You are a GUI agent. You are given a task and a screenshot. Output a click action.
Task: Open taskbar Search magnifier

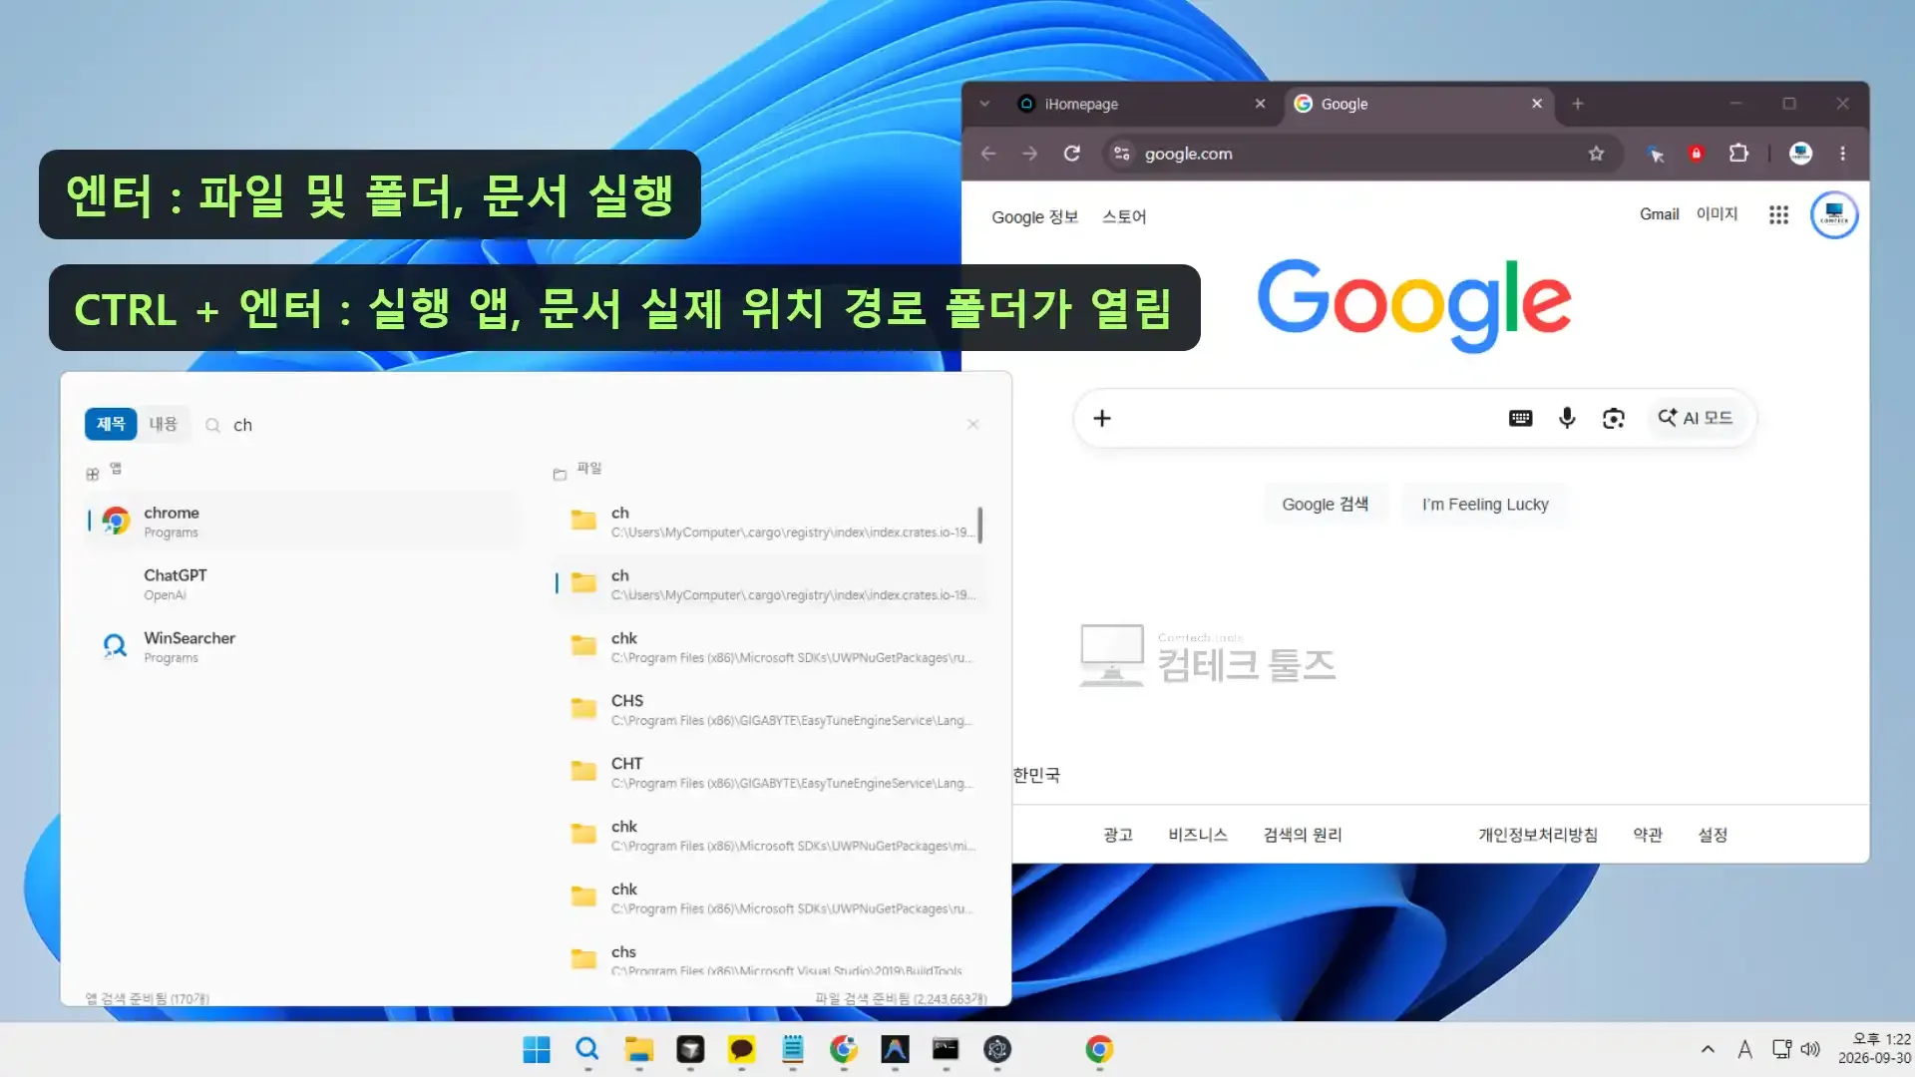[587, 1049]
